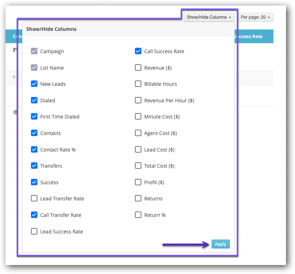The width and height of the screenshot is (295, 274).
Task: Disable the Transfers column
Action: coord(34,166)
